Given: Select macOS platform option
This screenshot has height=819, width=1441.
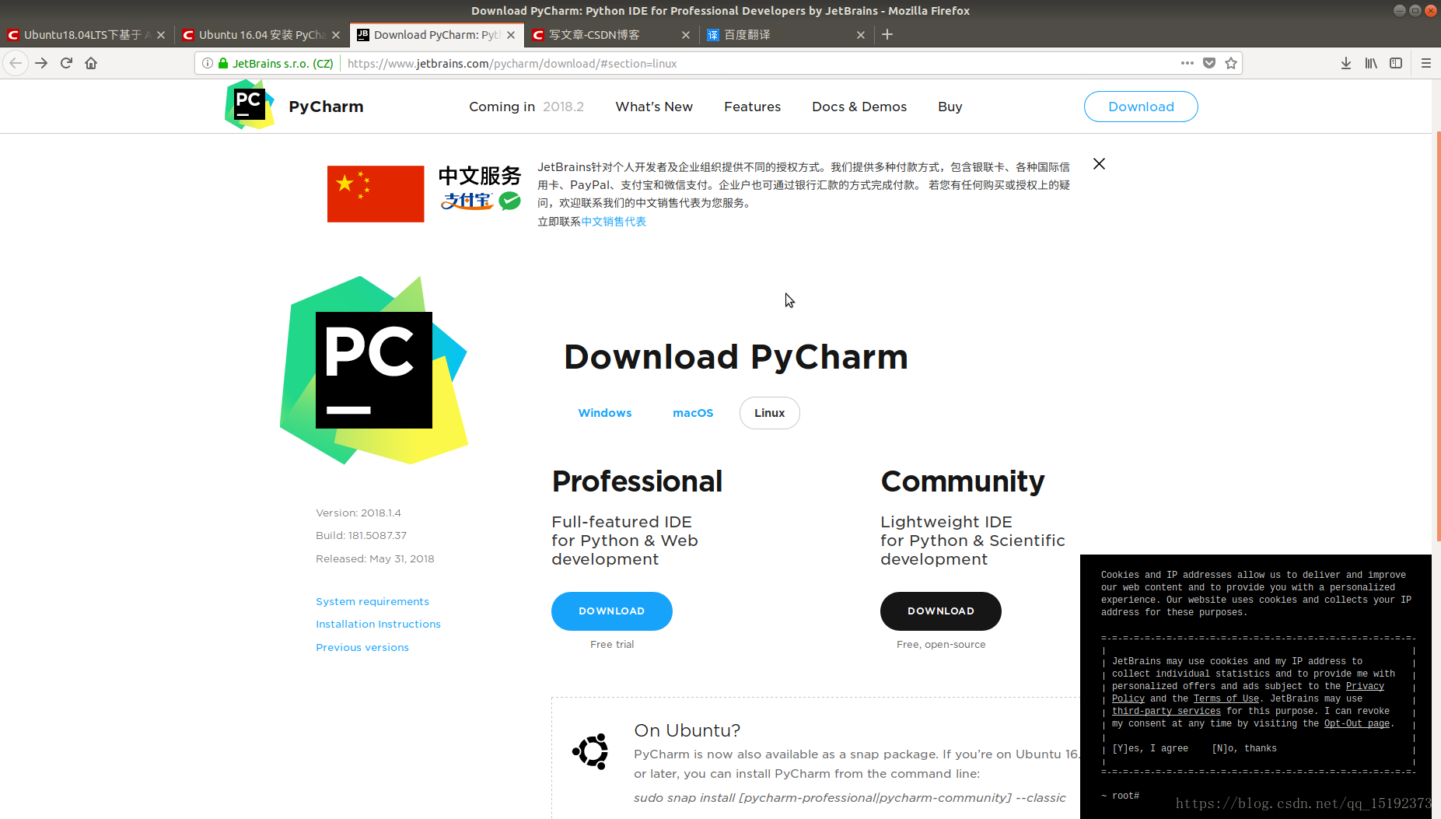Looking at the screenshot, I should click(693, 413).
